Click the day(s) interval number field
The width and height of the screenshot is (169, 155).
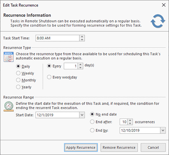point(71,66)
